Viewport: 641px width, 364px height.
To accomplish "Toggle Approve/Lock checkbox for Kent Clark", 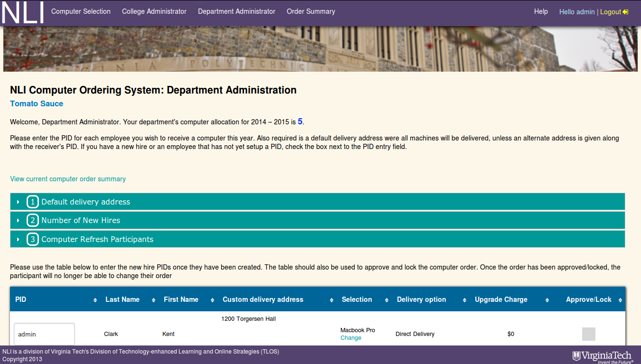I will pyautogui.click(x=588, y=334).
